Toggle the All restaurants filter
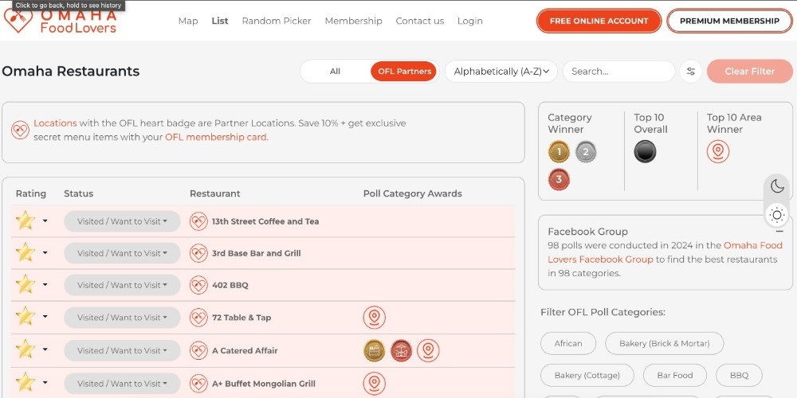The height and width of the screenshot is (398, 797). pos(335,72)
